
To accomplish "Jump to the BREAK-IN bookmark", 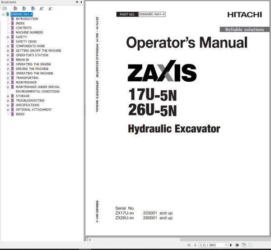I will [x=23, y=60].
